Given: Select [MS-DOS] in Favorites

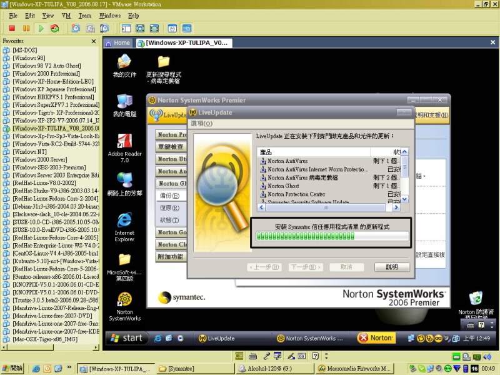Looking at the screenshot, I should (25, 51).
